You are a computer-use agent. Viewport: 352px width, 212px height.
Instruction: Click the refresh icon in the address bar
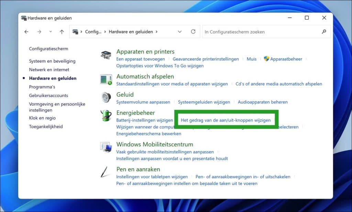tap(192, 31)
